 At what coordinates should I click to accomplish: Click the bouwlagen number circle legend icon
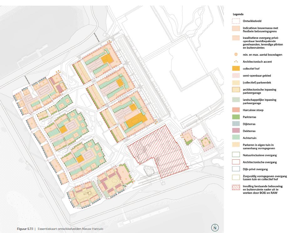[236, 55]
